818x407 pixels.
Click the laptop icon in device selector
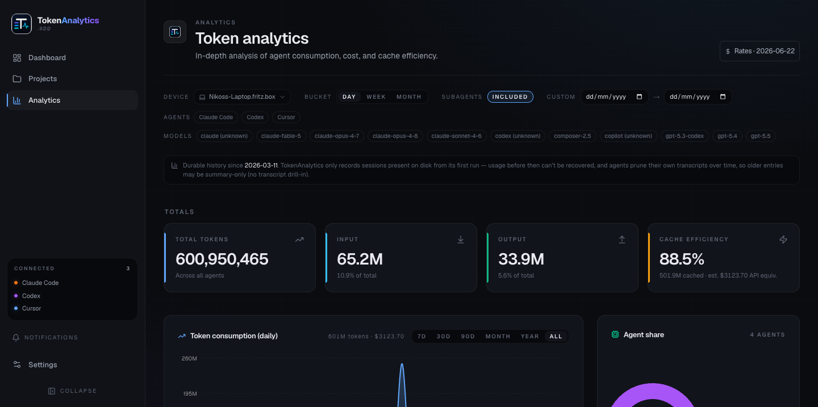[x=202, y=97]
